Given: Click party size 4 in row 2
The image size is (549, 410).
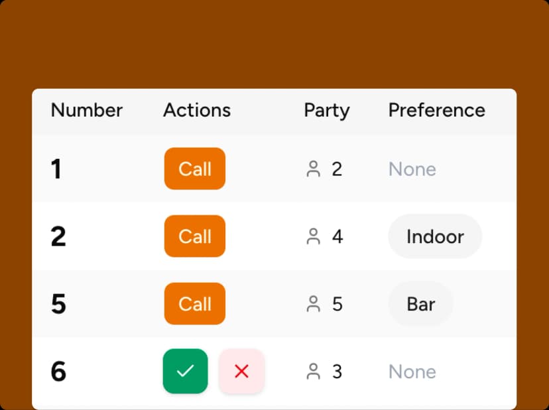Looking at the screenshot, I should [337, 236].
